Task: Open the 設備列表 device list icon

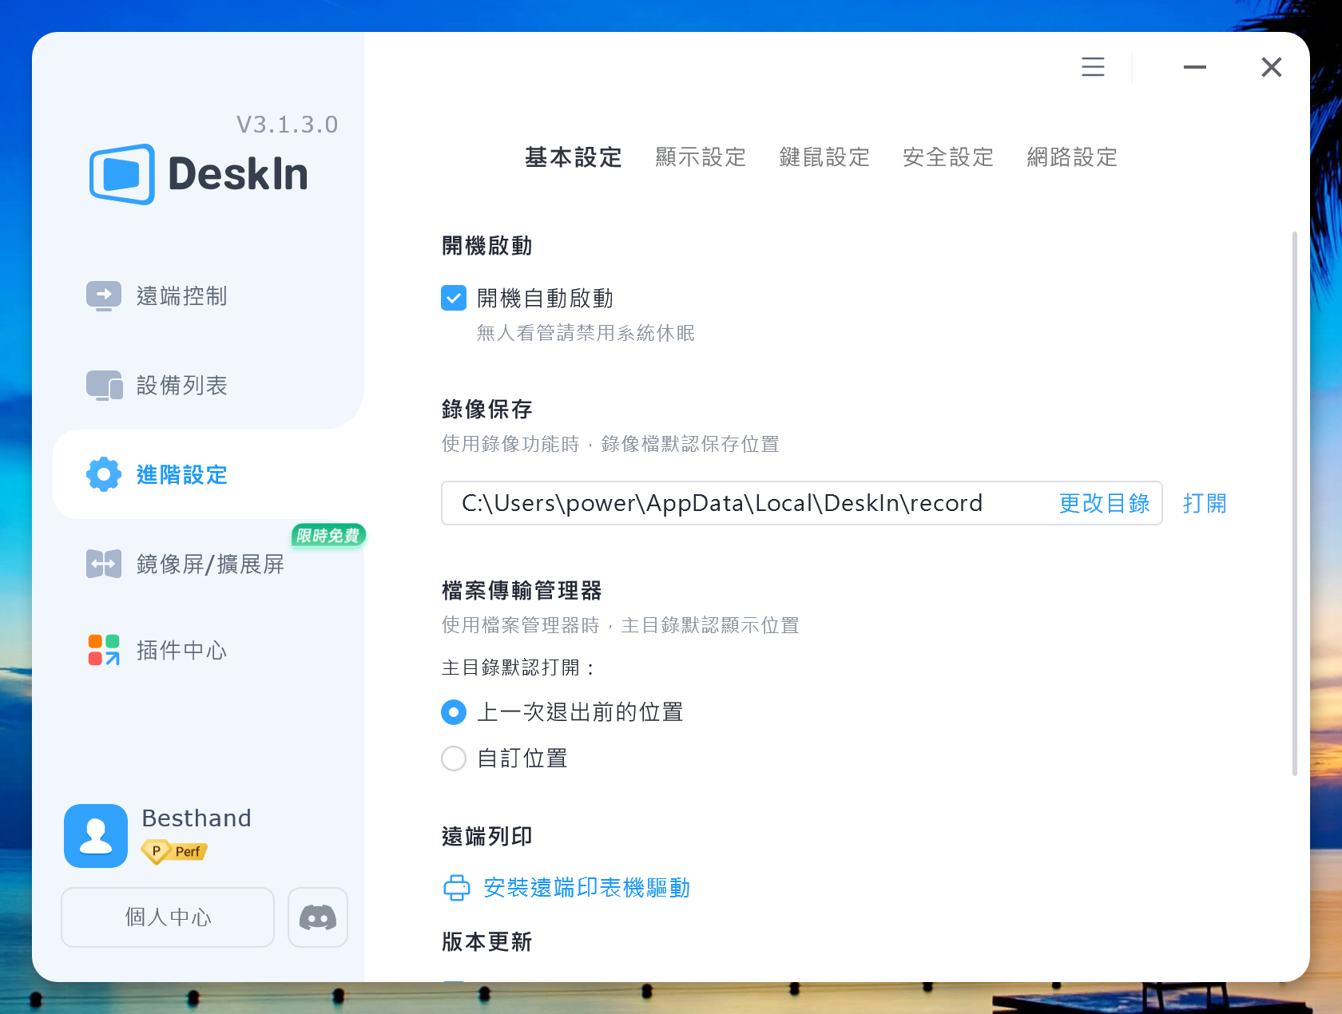Action: coord(103,385)
